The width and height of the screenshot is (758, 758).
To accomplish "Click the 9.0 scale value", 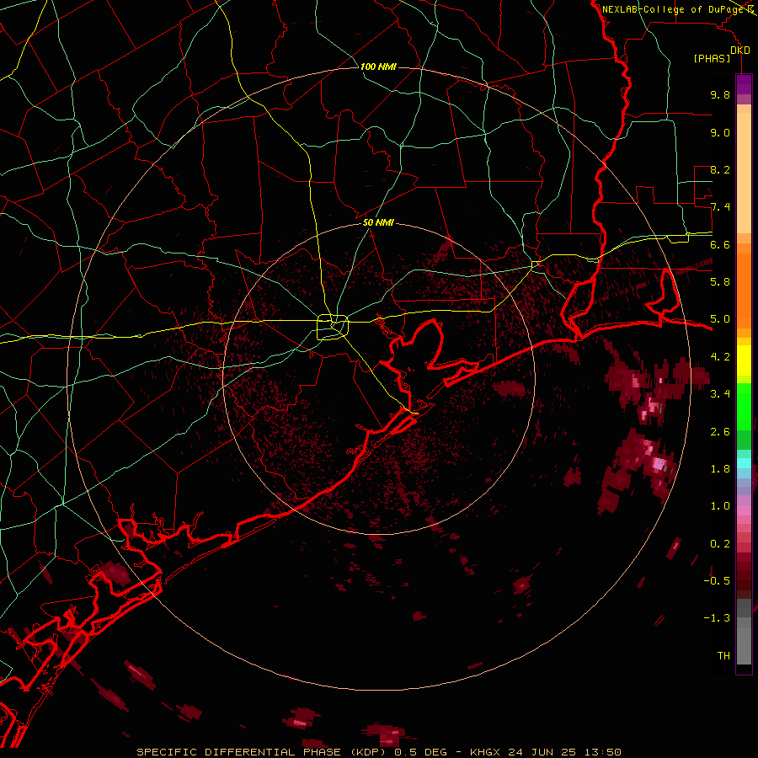I will [720, 132].
